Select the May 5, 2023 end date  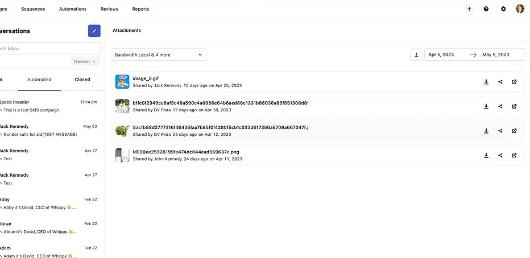click(496, 55)
